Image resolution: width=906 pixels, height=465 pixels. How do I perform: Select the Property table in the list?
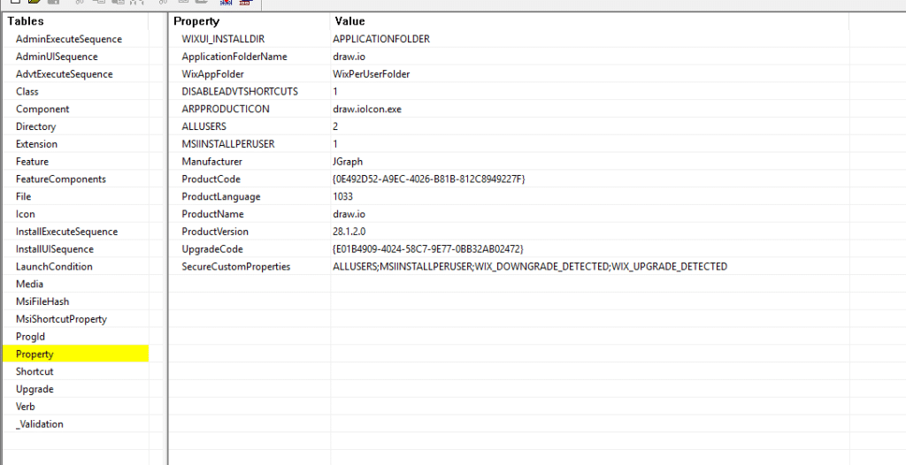pos(35,354)
